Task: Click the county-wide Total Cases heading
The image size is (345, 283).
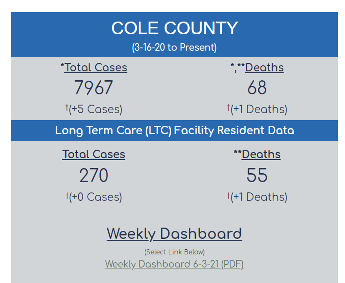Action: coord(96,68)
